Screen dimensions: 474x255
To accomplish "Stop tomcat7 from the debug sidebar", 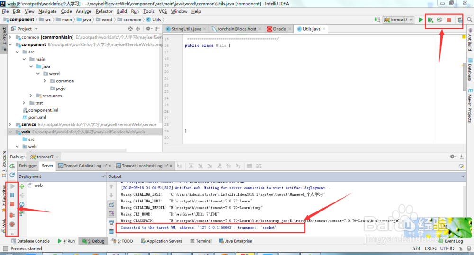I will coord(12,204).
